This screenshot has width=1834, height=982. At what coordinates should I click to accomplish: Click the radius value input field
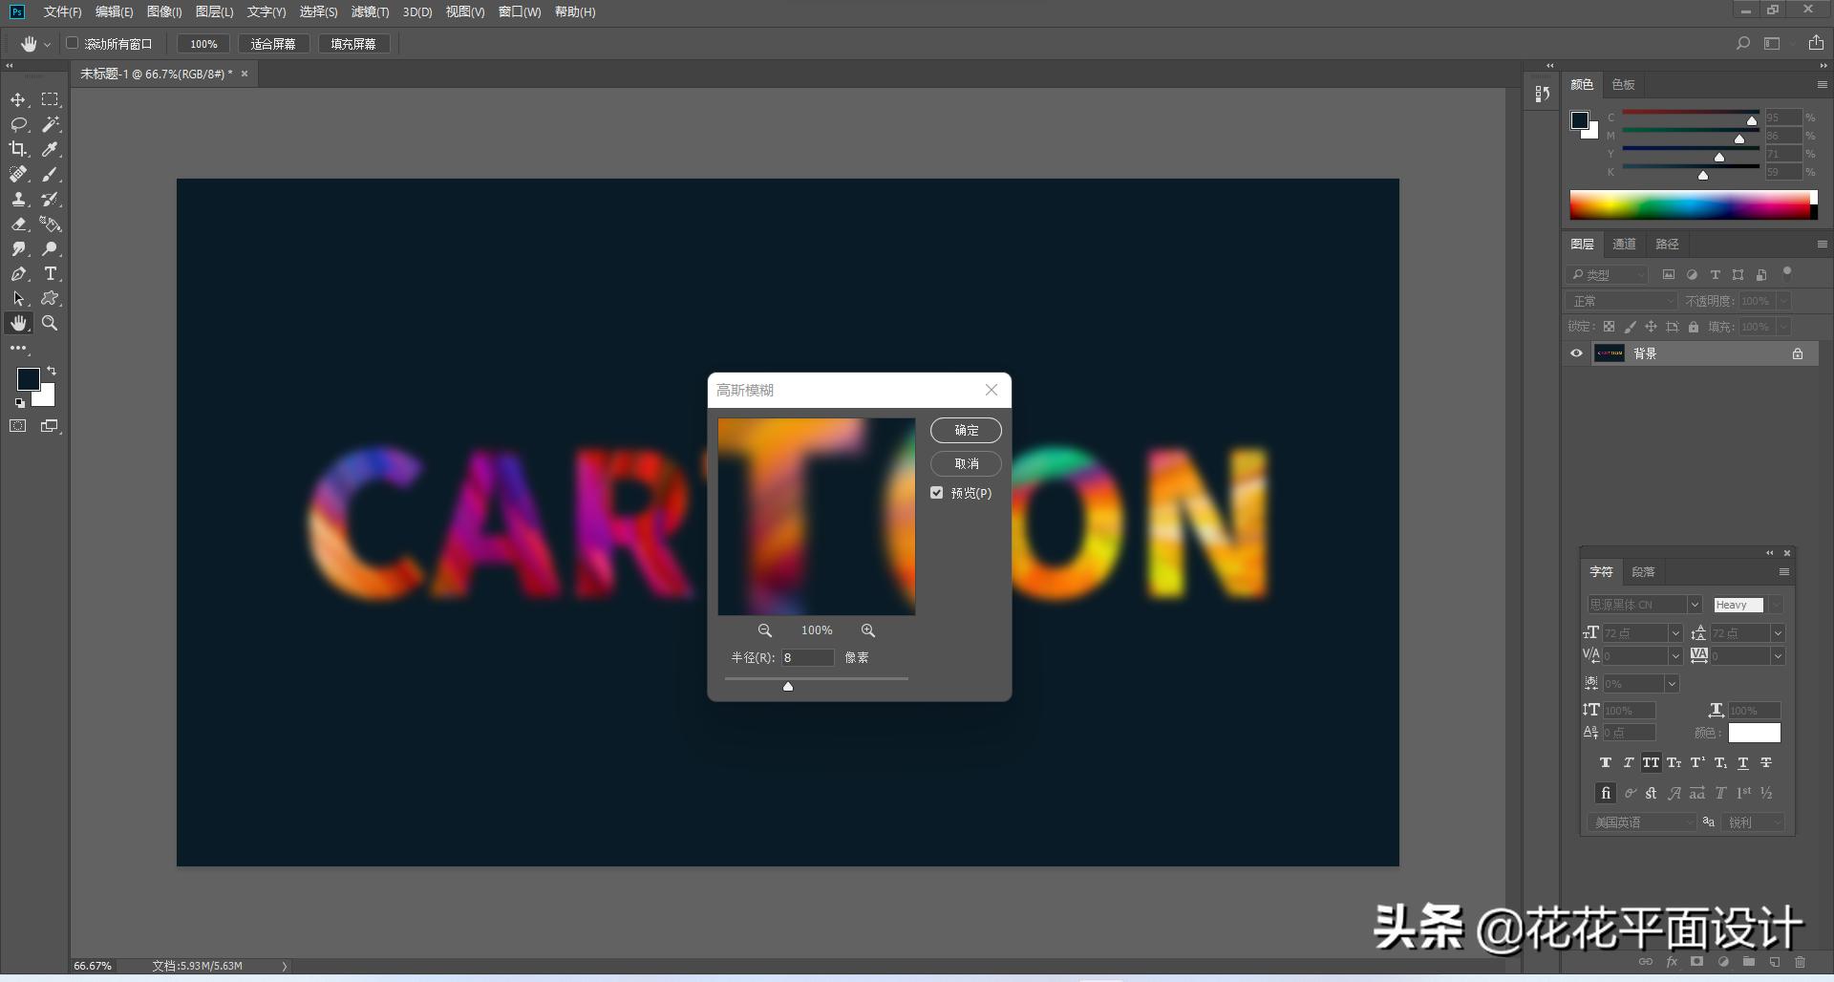807,657
